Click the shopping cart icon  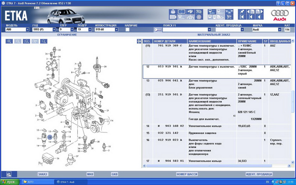click(x=230, y=17)
